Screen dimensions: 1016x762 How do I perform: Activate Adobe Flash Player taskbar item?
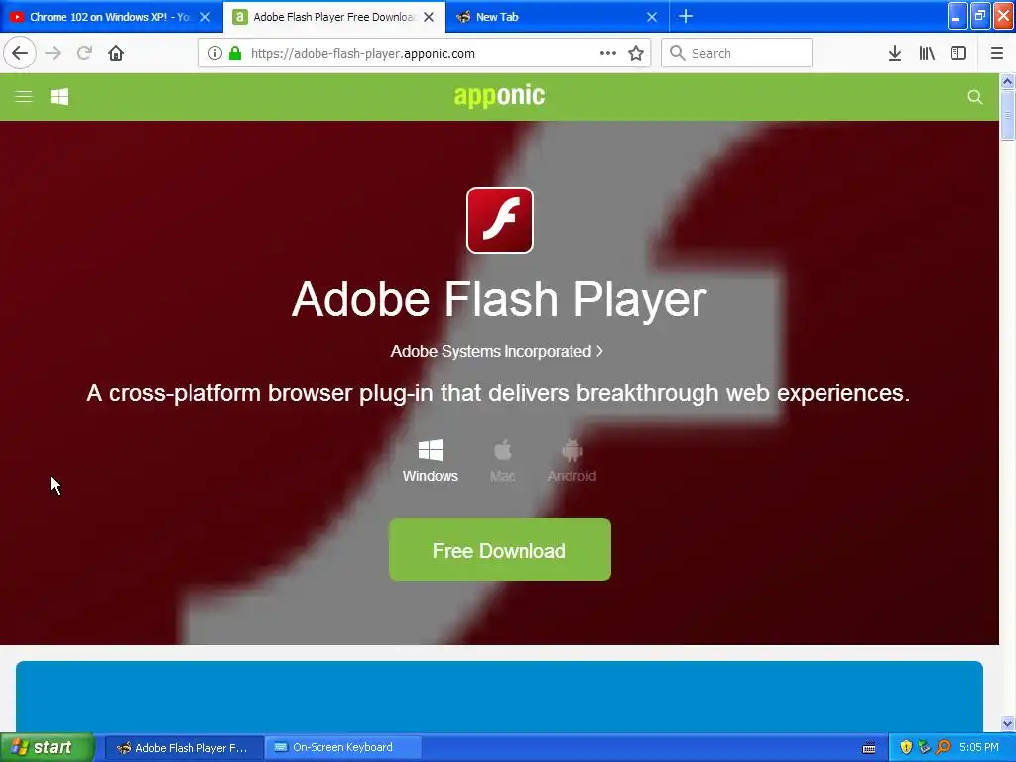(184, 748)
